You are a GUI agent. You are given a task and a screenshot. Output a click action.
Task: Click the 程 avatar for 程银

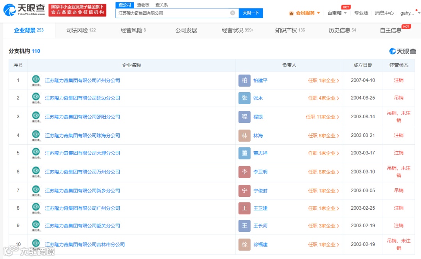point(244,117)
